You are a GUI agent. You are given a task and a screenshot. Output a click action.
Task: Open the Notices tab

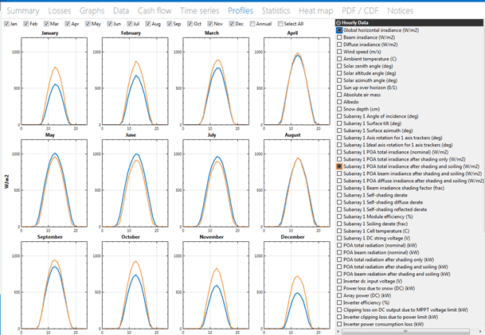pos(400,10)
